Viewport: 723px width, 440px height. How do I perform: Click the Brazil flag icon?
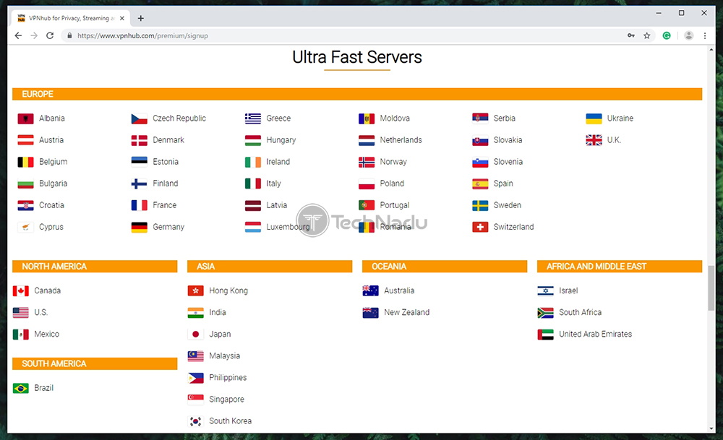click(21, 389)
